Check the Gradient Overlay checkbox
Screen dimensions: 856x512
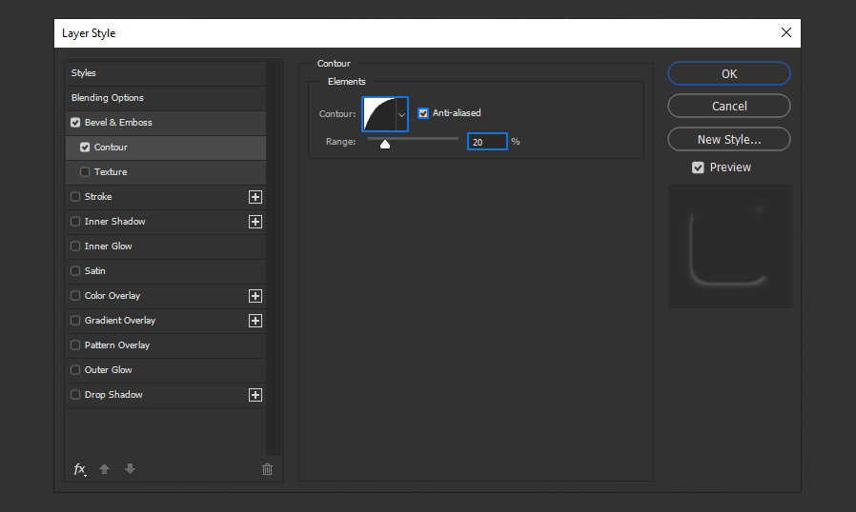click(x=75, y=321)
